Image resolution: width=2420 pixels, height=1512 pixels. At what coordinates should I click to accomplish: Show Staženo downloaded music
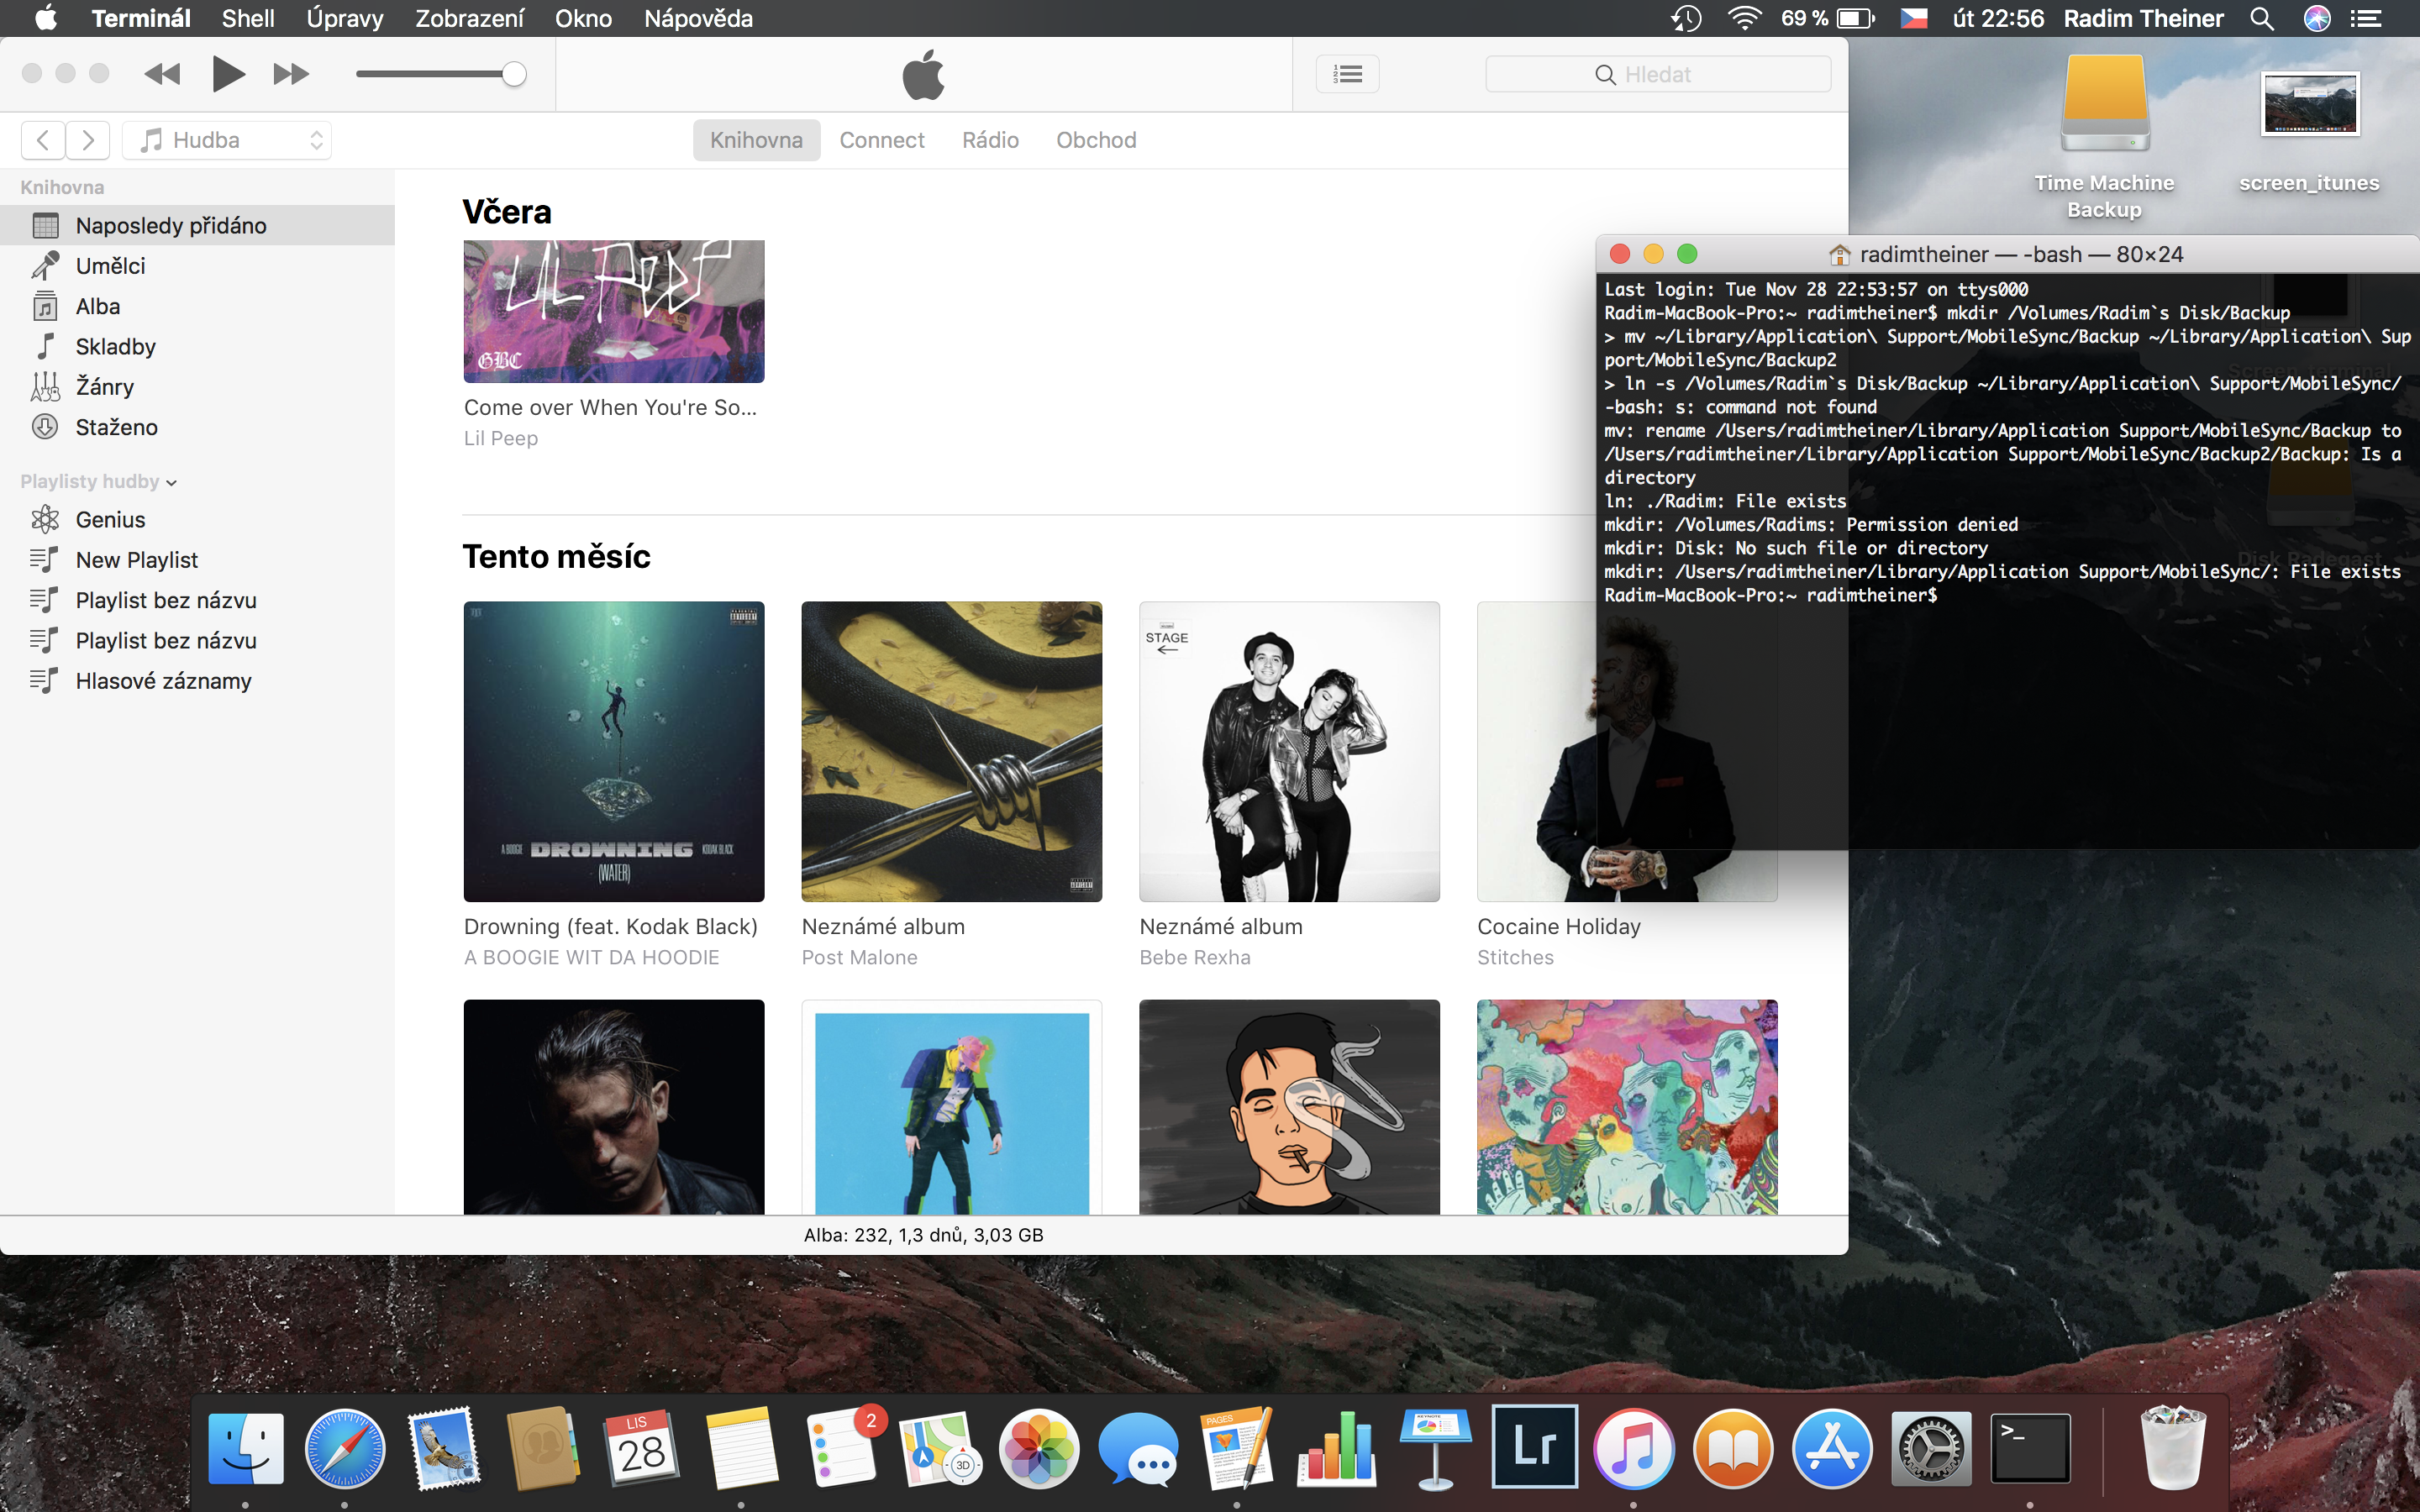coord(116,427)
